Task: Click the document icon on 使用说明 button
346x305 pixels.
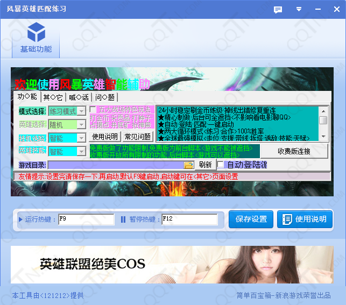Action: tap(287, 219)
